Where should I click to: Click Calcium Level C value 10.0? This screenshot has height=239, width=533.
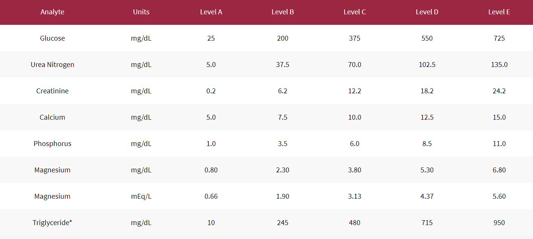tap(355, 117)
